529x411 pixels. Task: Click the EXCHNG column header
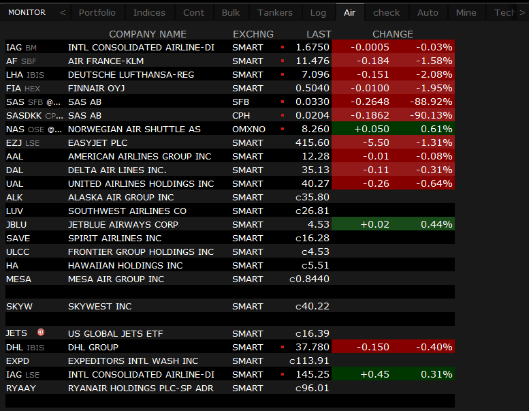coord(253,34)
